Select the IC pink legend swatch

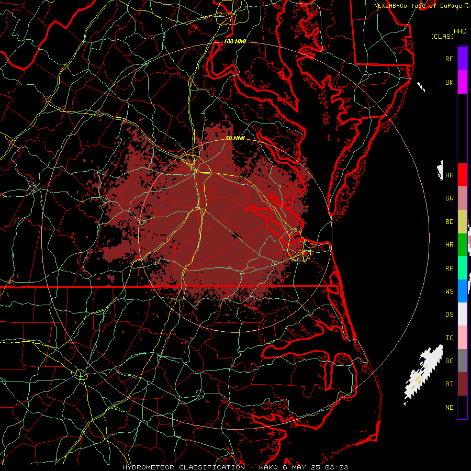(462, 338)
